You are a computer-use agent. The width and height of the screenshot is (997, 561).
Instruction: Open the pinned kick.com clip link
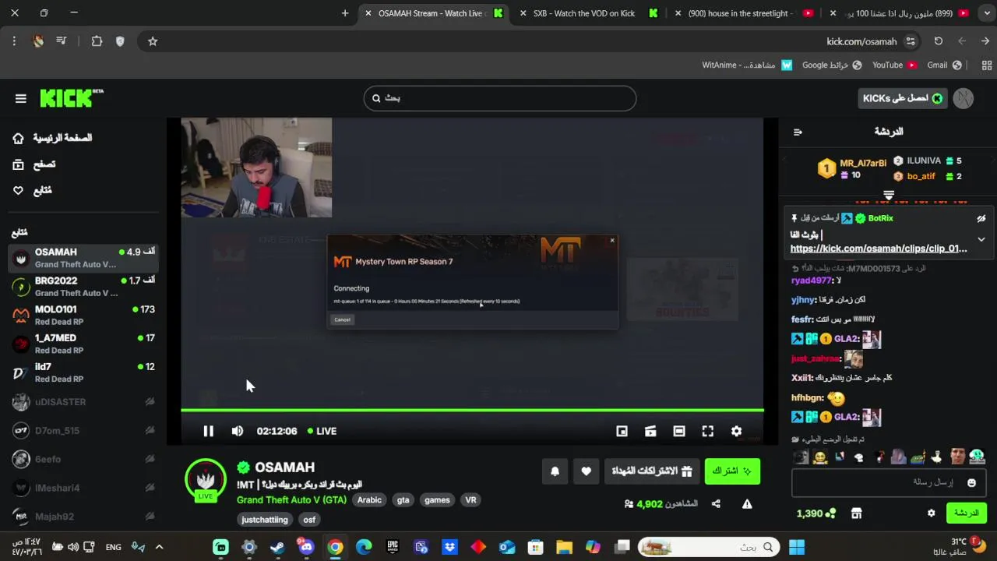click(x=879, y=249)
